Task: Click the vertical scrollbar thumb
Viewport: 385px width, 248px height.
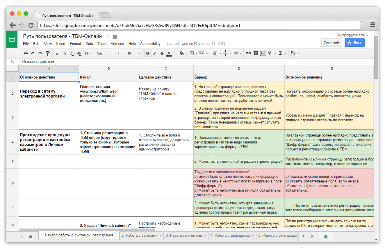Action: click(376, 57)
